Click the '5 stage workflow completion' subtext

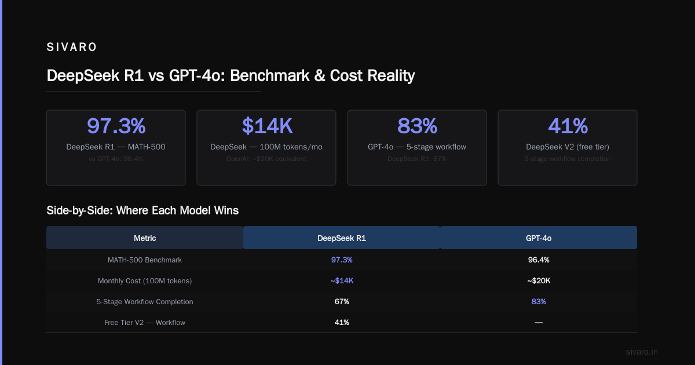point(568,159)
